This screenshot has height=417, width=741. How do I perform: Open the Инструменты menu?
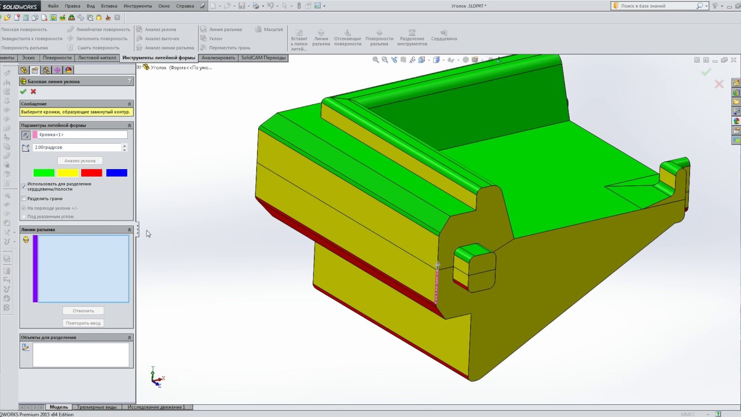coord(138,6)
